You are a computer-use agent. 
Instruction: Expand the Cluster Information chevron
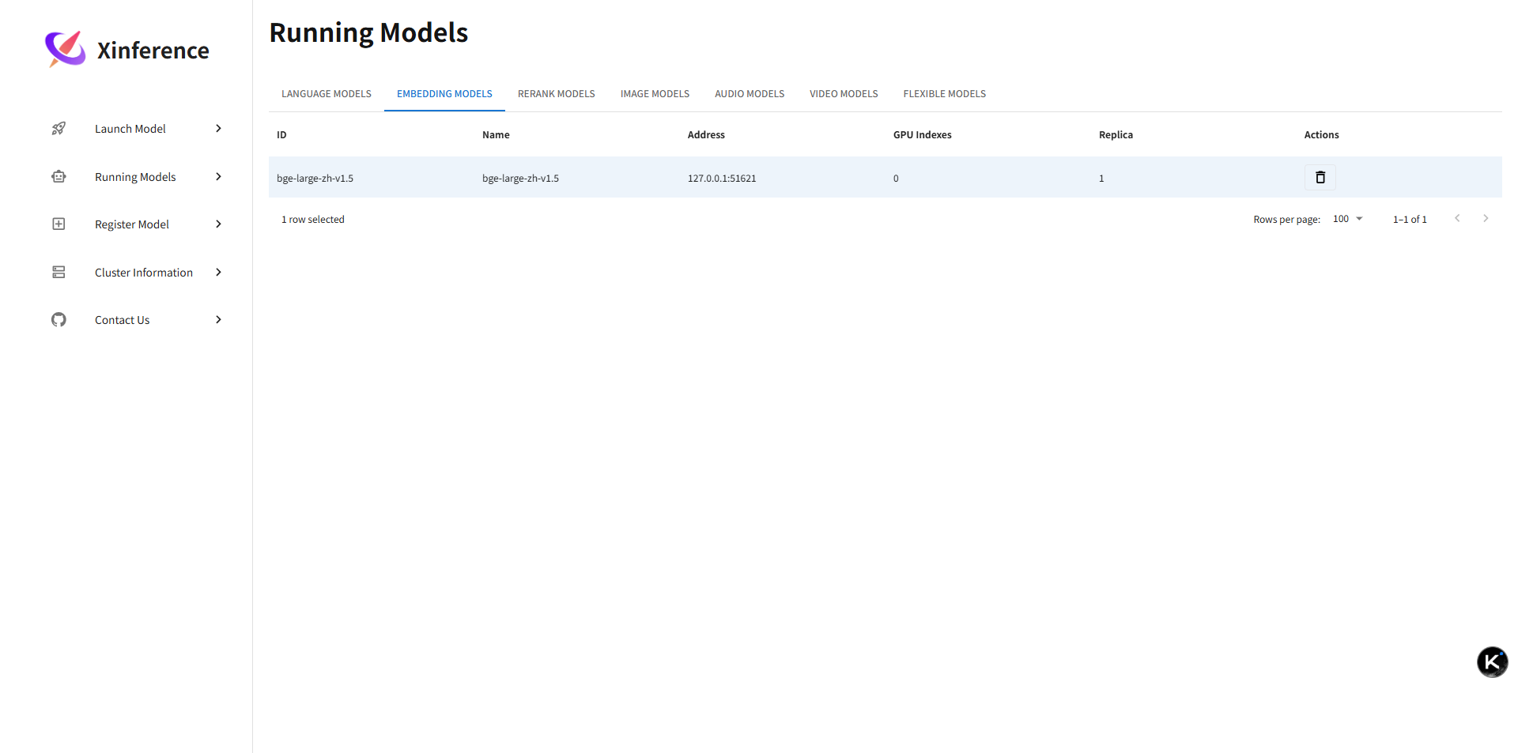point(219,273)
